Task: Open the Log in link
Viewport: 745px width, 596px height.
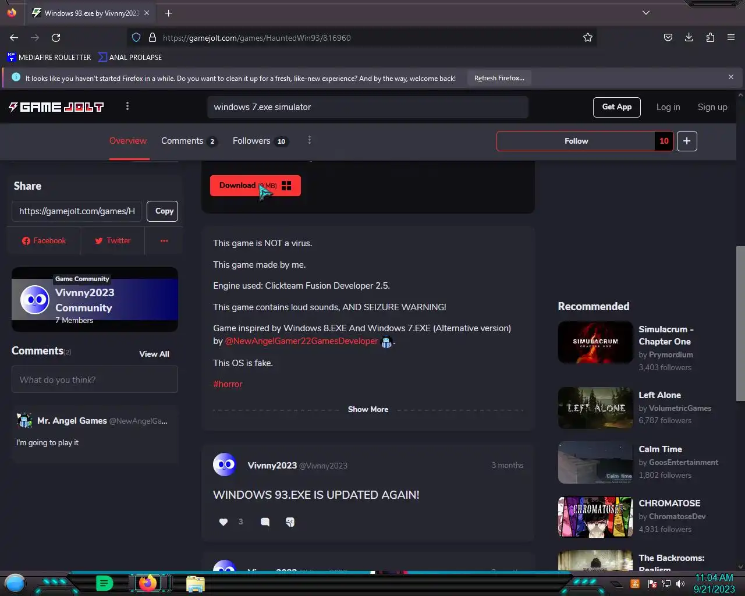Action: (x=668, y=107)
